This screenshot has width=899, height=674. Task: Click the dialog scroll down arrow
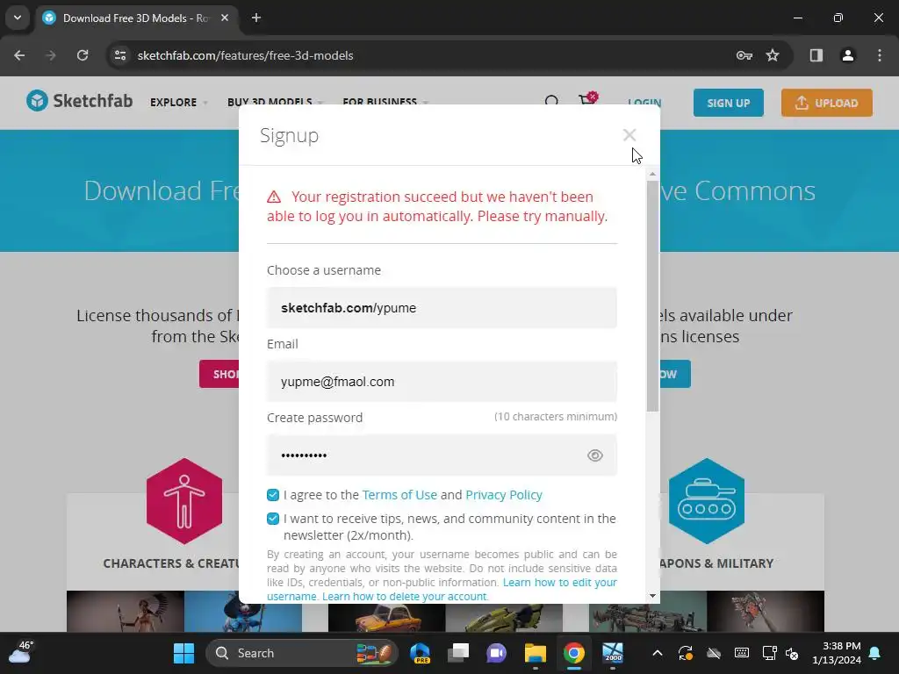click(652, 596)
